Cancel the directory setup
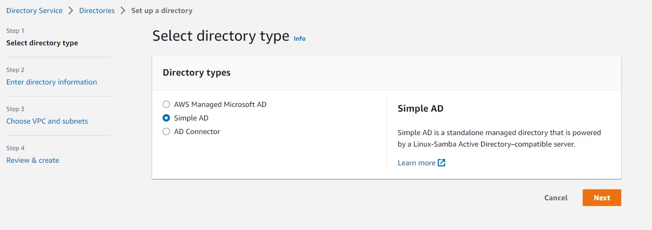The height and width of the screenshot is (230, 652). [556, 198]
